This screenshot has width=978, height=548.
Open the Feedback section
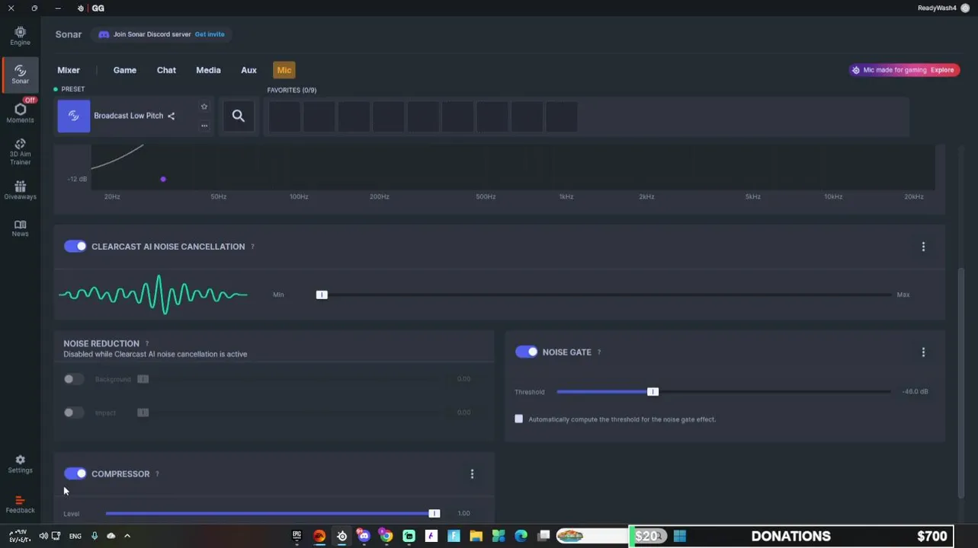(20, 505)
